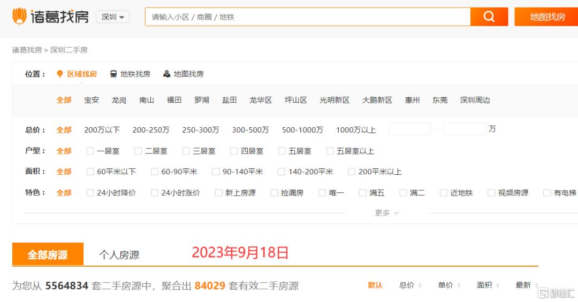
Task: Check the 满五 checkbox
Action: [363, 192]
